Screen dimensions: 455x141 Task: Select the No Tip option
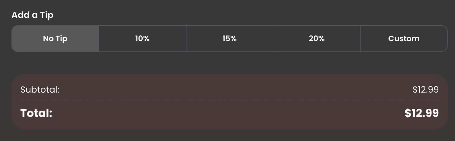[55, 39]
